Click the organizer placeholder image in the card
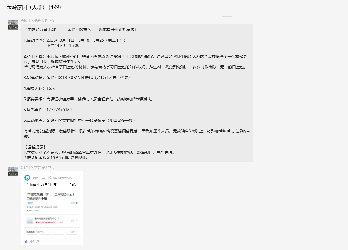The width and height of the screenshot is (348, 250). click(30, 220)
